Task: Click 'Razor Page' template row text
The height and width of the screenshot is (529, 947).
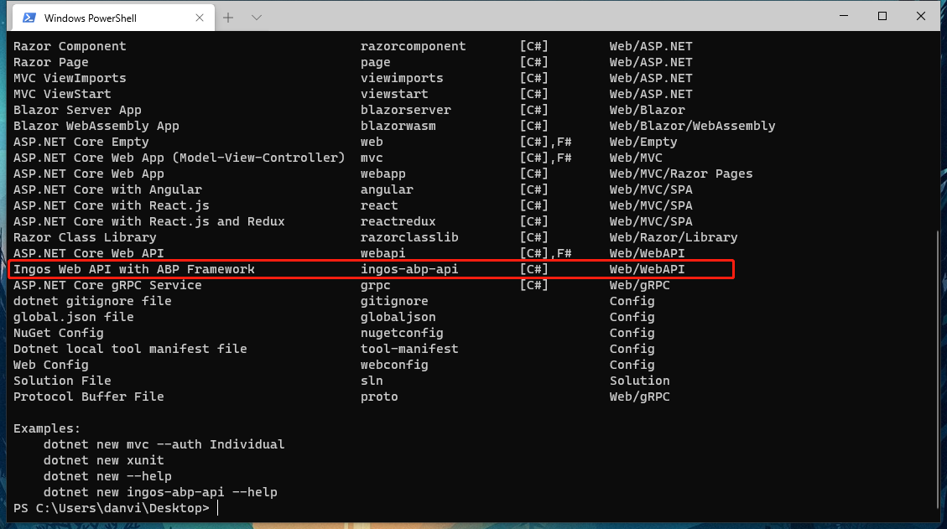Action: click(50, 62)
